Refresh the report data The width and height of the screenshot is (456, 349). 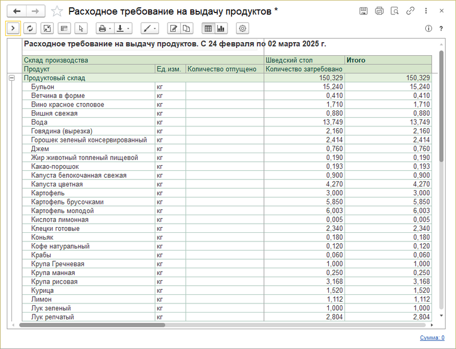click(29, 28)
